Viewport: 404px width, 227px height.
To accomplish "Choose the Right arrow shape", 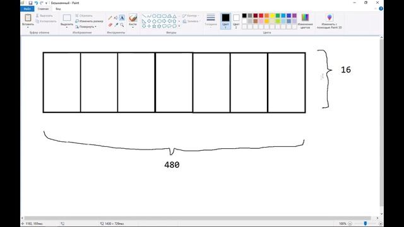I will click(x=164, y=21).
